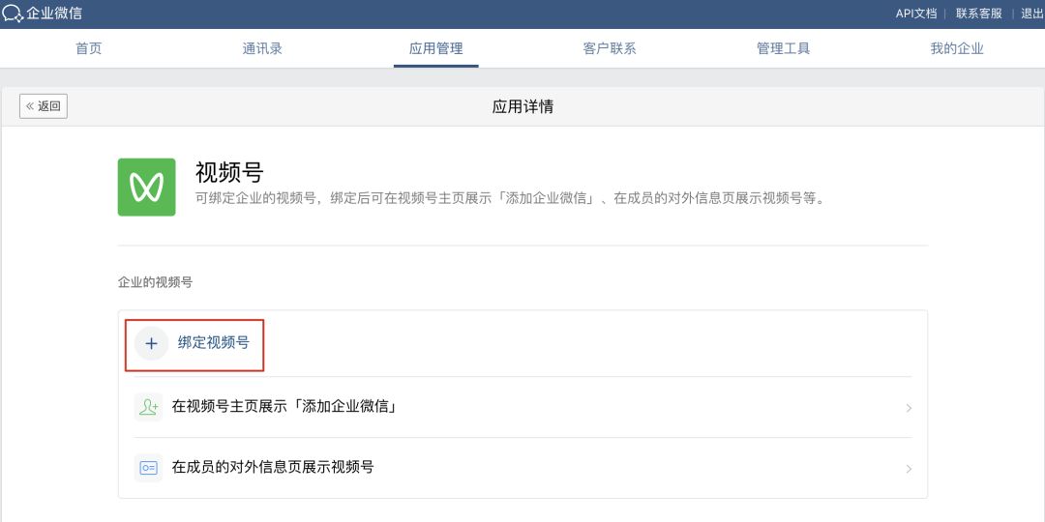Expand the 在成员的对外信息页展示视频号 chevron arrow
This screenshot has width=1045, height=522.
(909, 469)
